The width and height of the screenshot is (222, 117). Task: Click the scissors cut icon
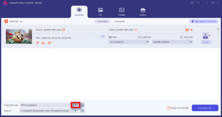43,43
